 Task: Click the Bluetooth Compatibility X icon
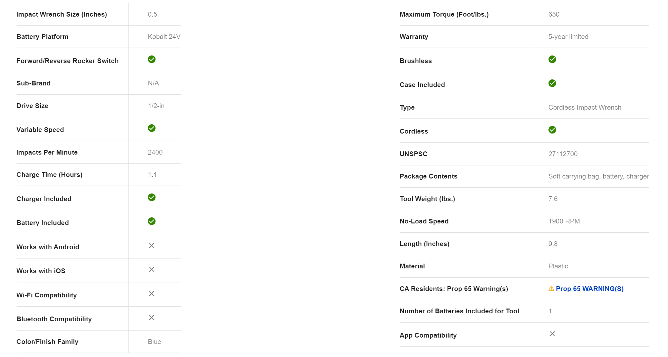[152, 317]
